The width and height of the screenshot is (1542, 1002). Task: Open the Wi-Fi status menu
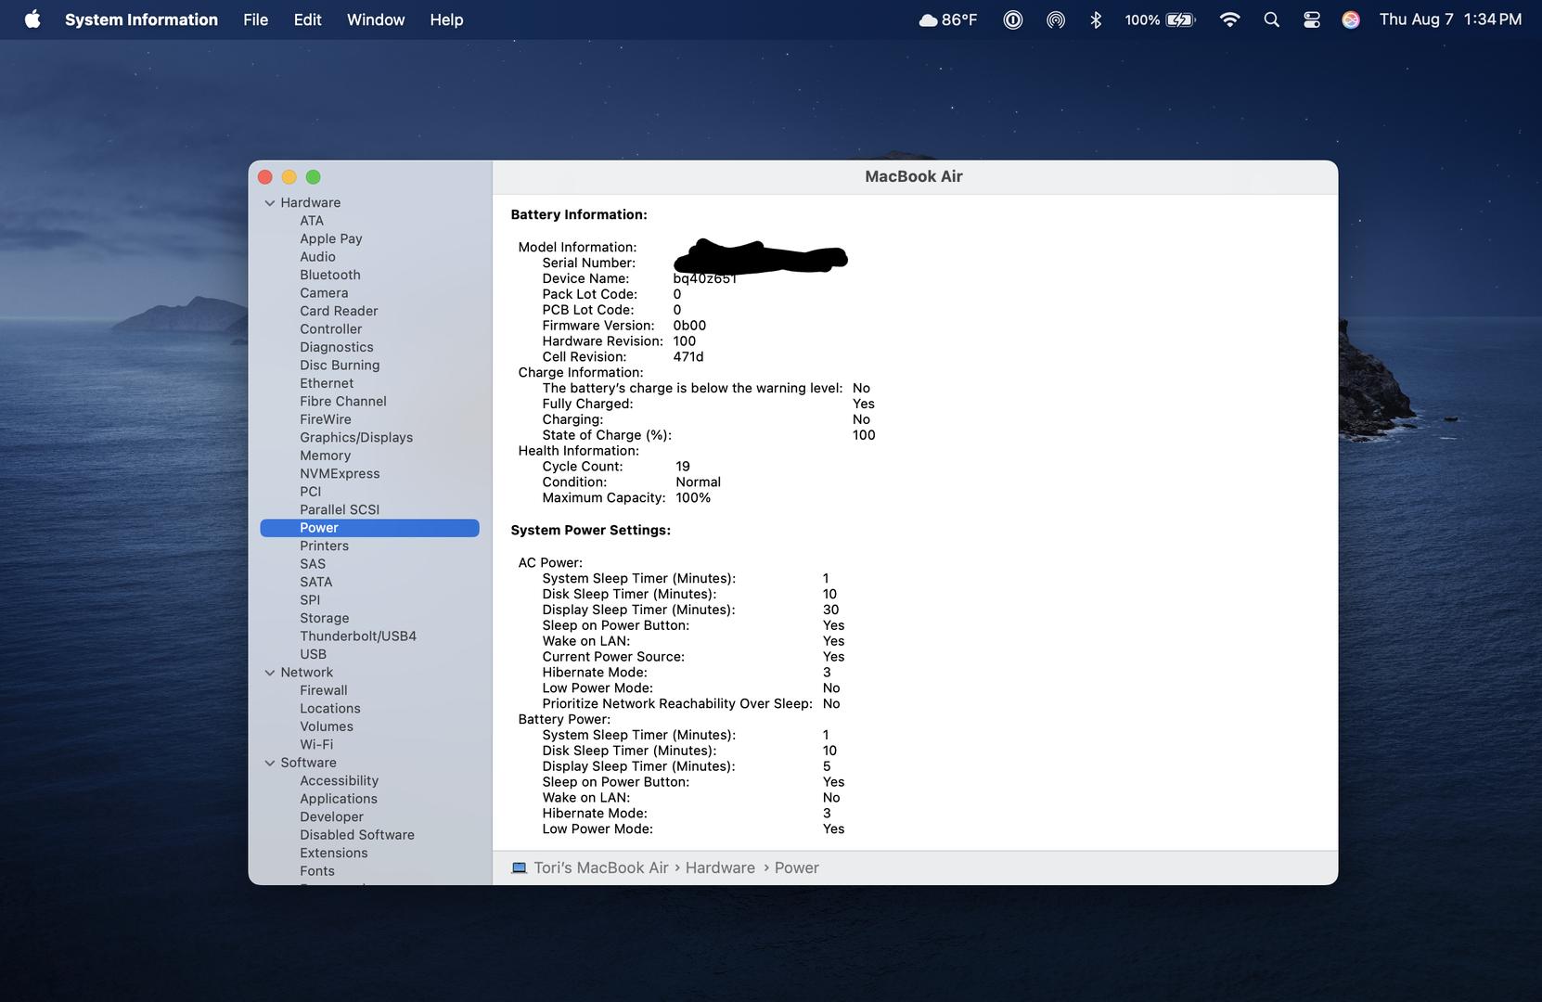pyautogui.click(x=1229, y=19)
